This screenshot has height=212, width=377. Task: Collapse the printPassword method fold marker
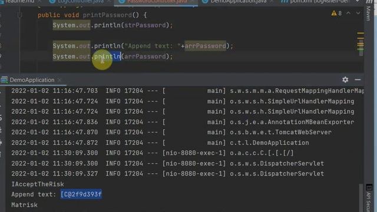coord(19,15)
